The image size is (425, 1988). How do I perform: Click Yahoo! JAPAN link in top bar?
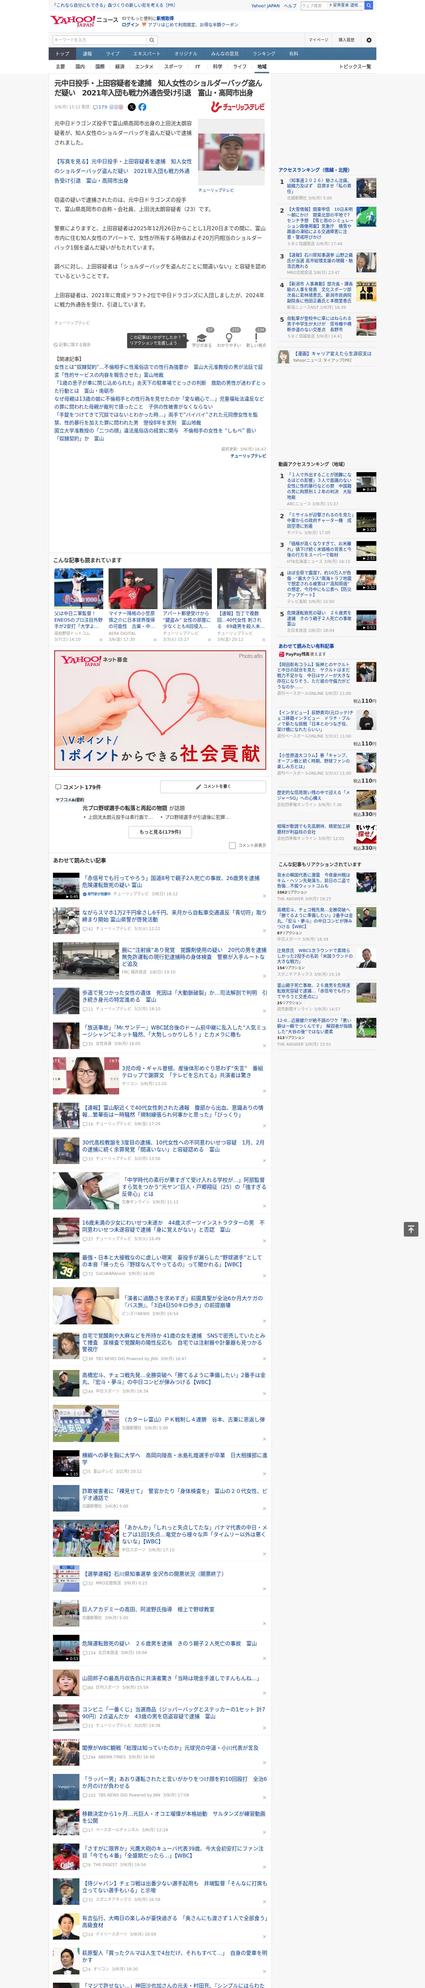265,5
